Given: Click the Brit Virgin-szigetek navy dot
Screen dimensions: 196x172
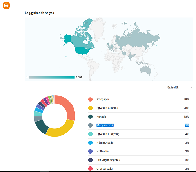Looking at the screenshot, I should coord(90,160).
